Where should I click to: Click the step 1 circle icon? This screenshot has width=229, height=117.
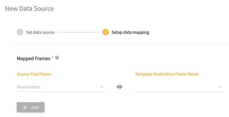(x=20, y=32)
